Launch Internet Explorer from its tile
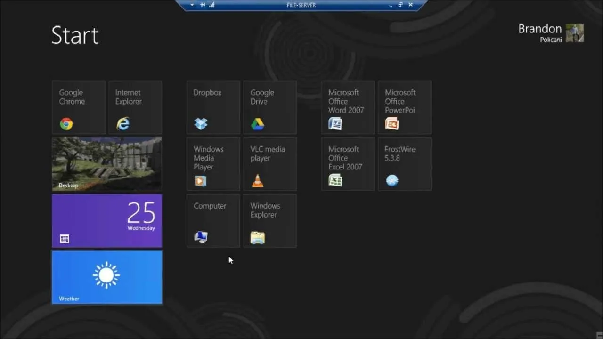The height and width of the screenshot is (339, 603). click(x=135, y=107)
